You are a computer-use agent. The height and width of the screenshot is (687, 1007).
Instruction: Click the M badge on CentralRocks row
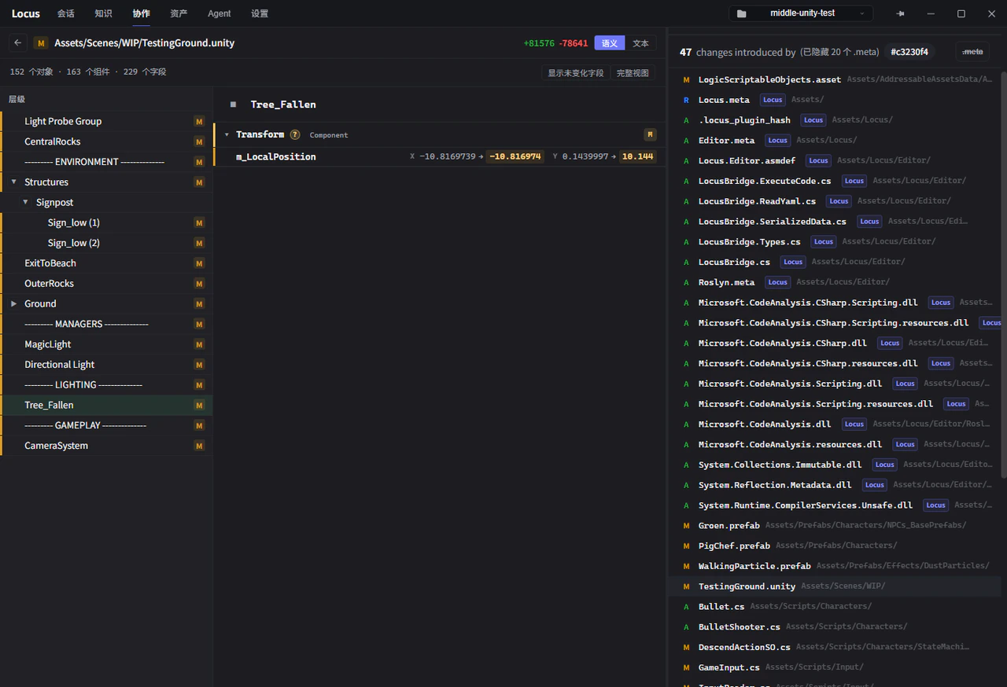click(199, 141)
